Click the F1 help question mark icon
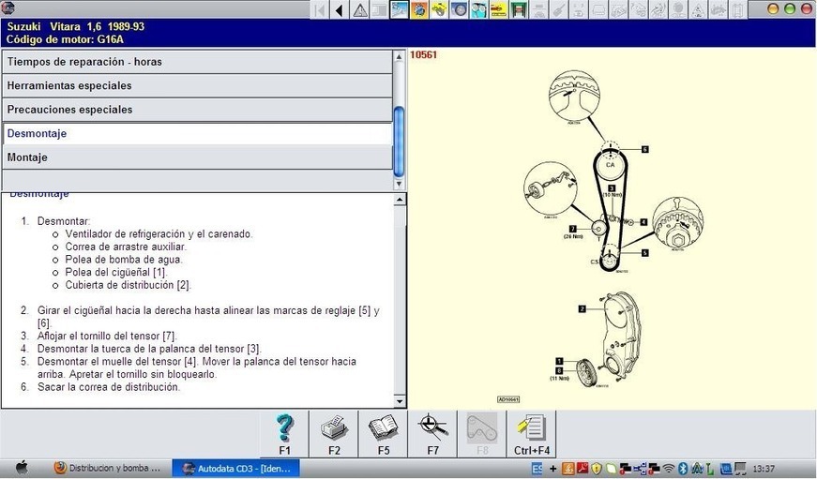The height and width of the screenshot is (479, 817). click(x=284, y=433)
